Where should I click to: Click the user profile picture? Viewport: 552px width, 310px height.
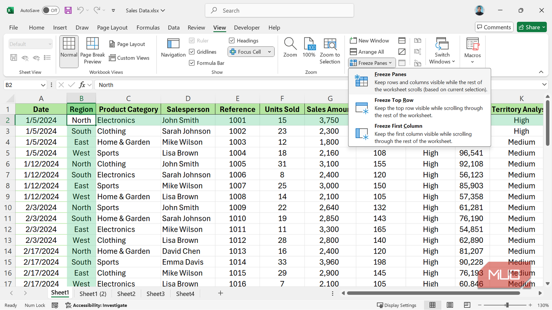pos(479,10)
